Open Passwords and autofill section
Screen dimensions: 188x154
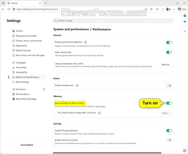[x=27, y=36]
